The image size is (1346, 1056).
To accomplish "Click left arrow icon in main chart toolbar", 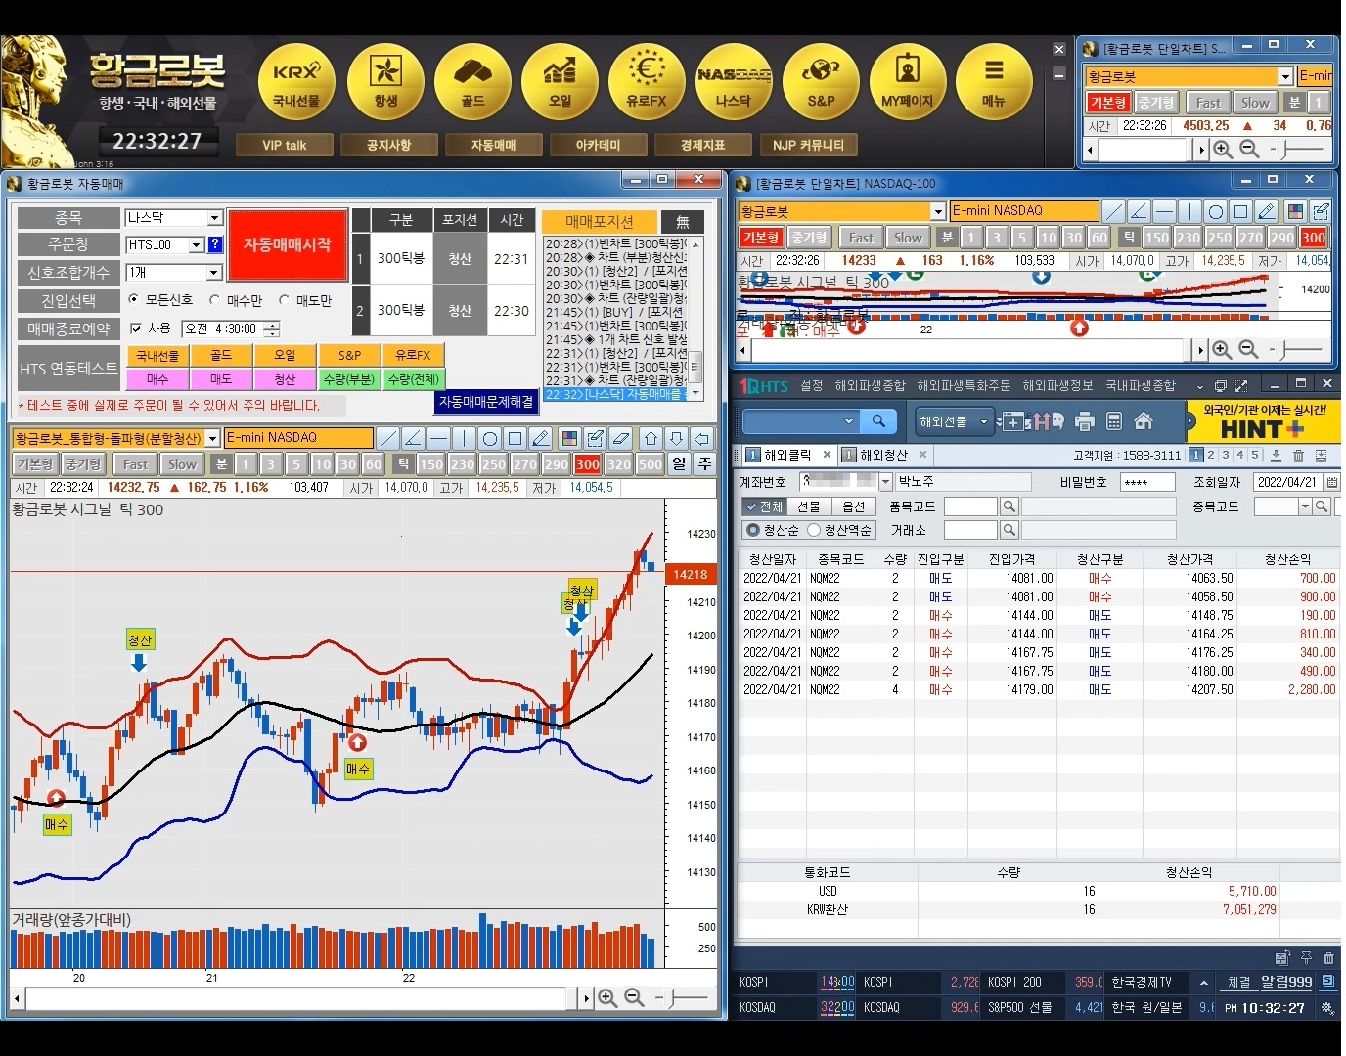I will click(x=701, y=438).
